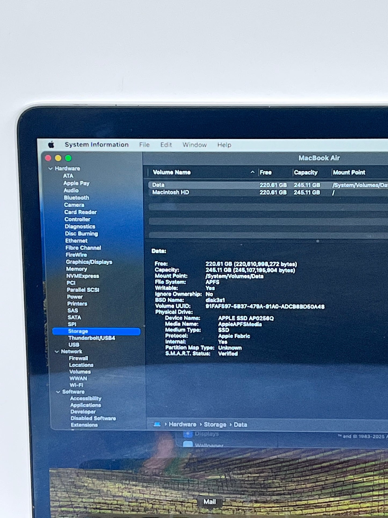Click the green zoom window button
This screenshot has width=388, height=518.
pos(68,158)
